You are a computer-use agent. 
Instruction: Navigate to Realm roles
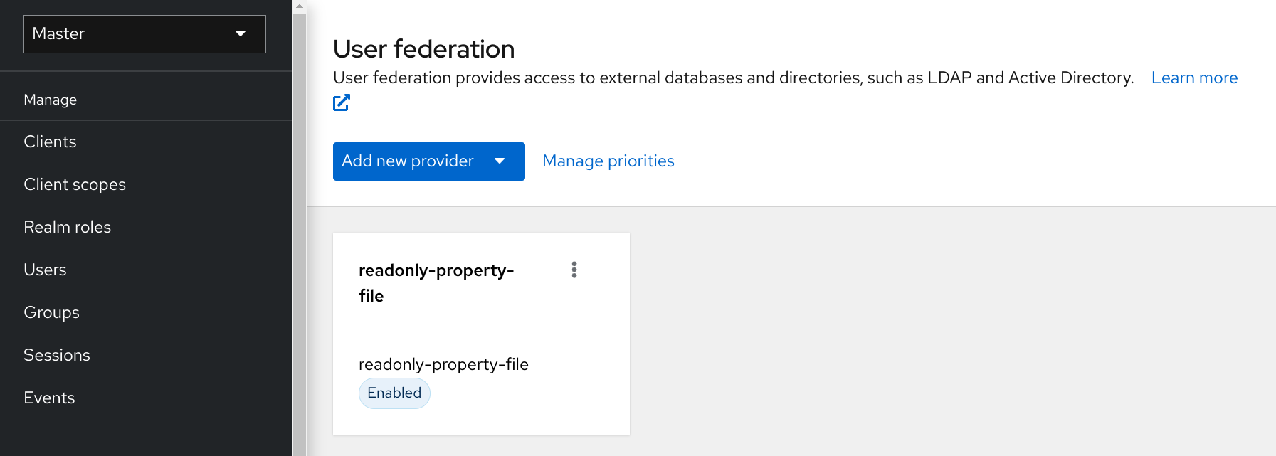point(68,226)
